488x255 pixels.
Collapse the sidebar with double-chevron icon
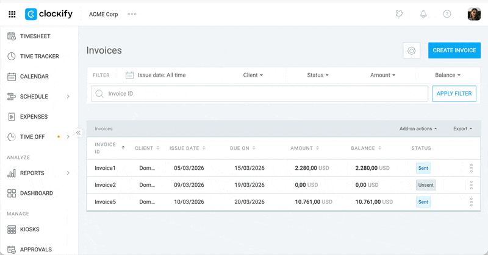click(x=78, y=133)
